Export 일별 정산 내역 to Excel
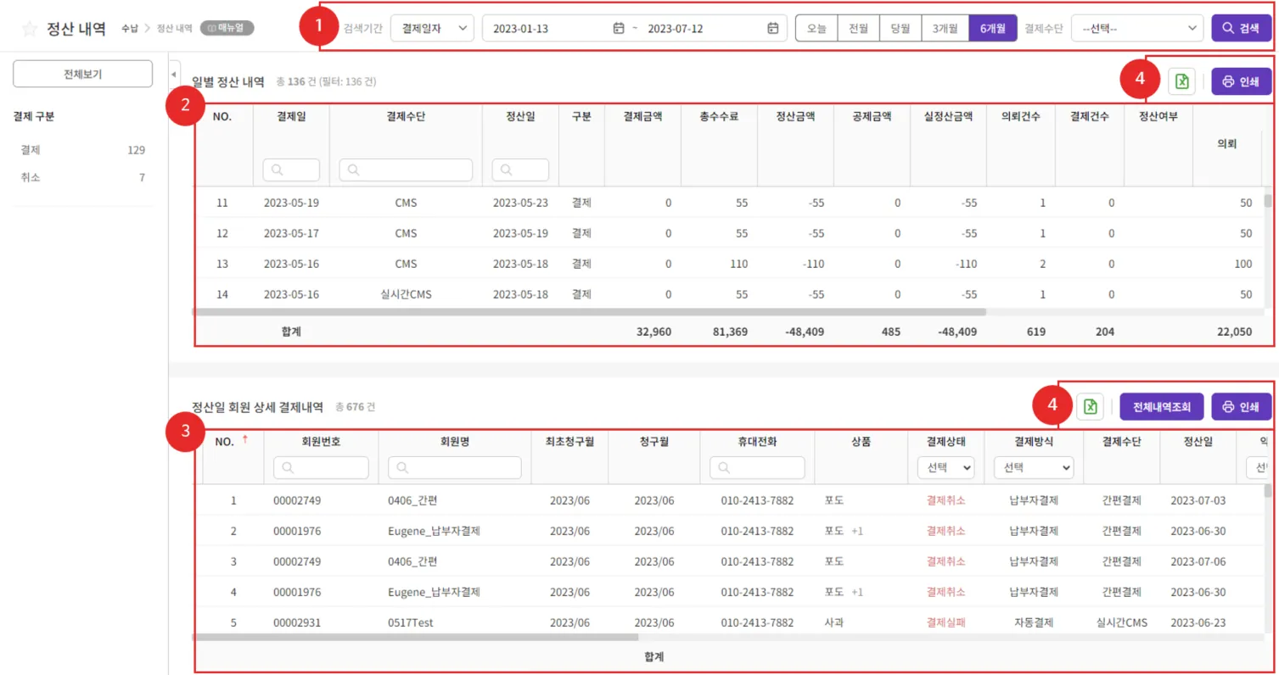 [1181, 81]
